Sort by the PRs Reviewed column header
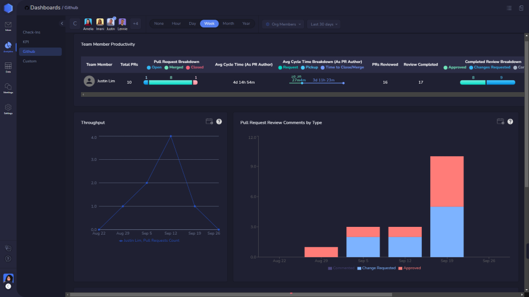Screen dimensions: 529x297 pos(385,64)
